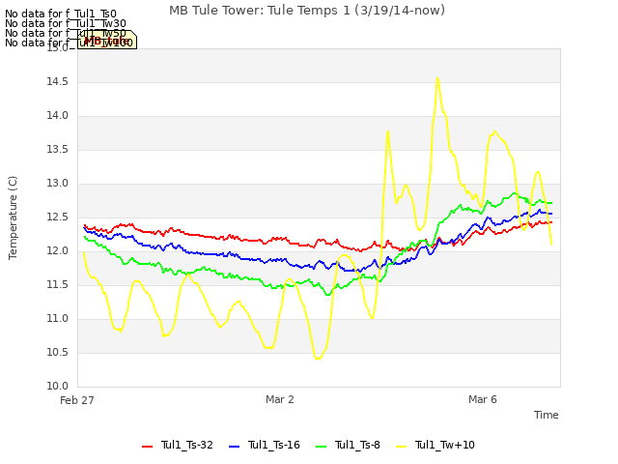The width and height of the screenshot is (618, 464).
Task: Click the 11.5 y-axis tick label
Action: click(x=58, y=285)
